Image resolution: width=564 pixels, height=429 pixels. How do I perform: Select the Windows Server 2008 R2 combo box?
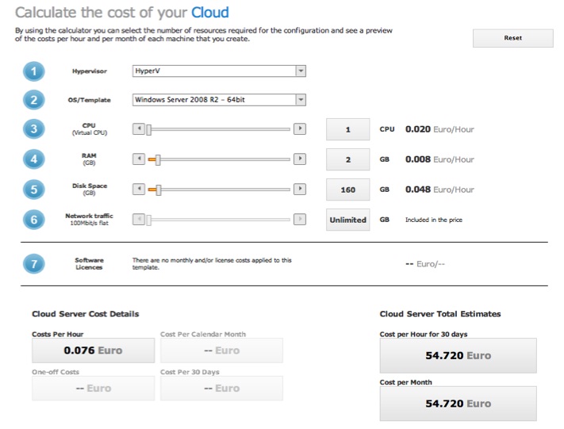coord(219,100)
